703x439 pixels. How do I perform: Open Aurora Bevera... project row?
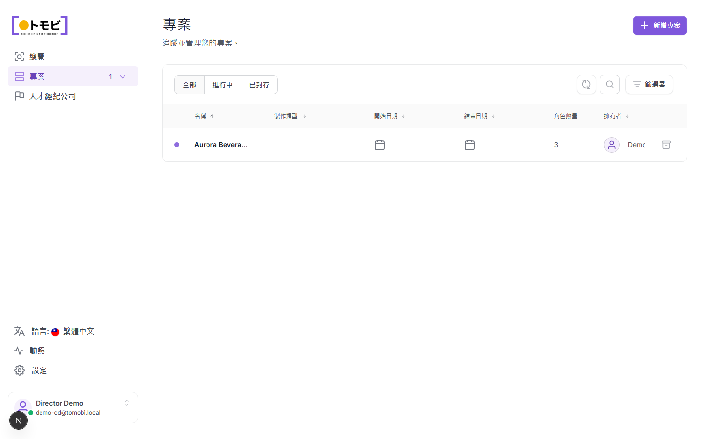(x=425, y=145)
